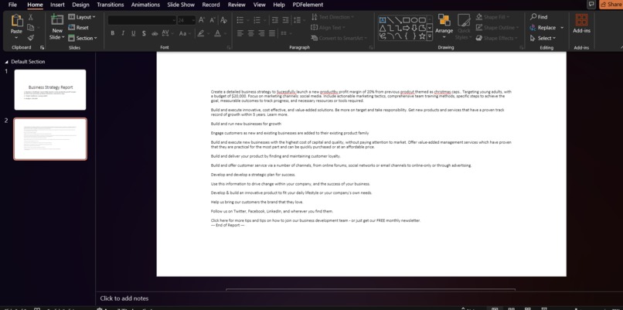Collapse Default Section
The width and height of the screenshot is (623, 310).
pyautogui.click(x=6, y=62)
